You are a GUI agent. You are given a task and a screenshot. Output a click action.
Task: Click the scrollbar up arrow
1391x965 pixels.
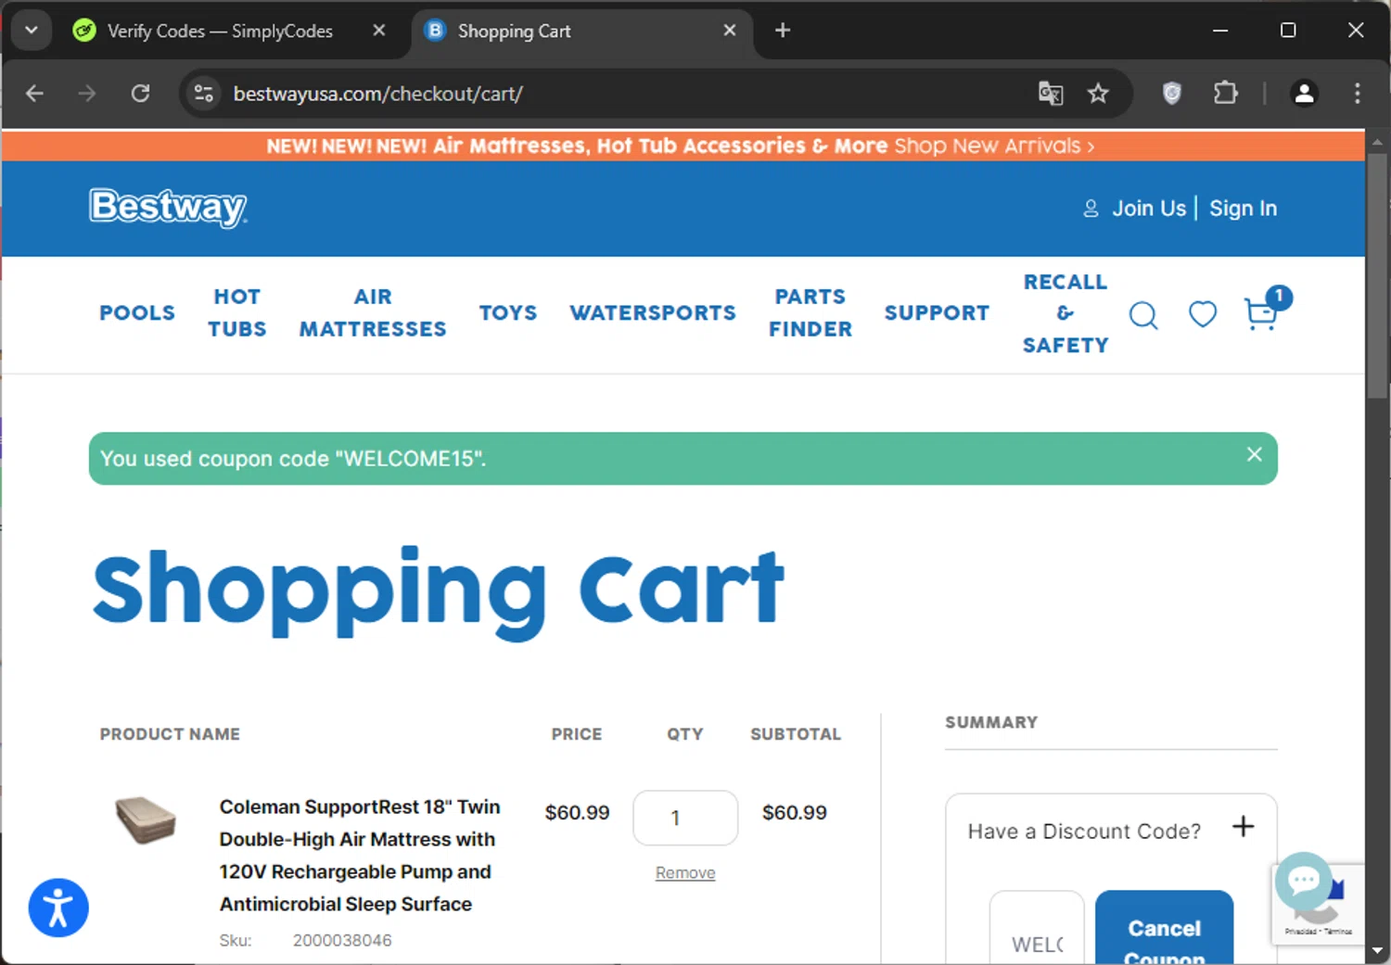click(x=1377, y=142)
